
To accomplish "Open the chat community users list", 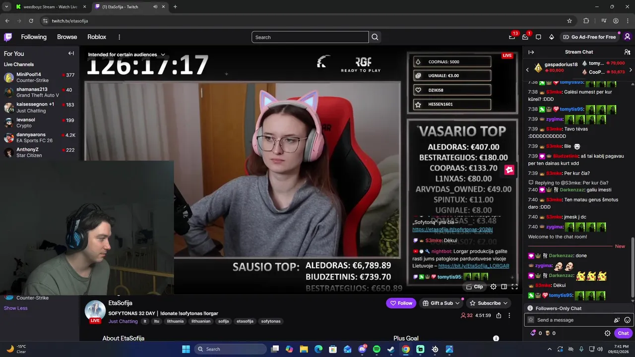I will (x=627, y=52).
